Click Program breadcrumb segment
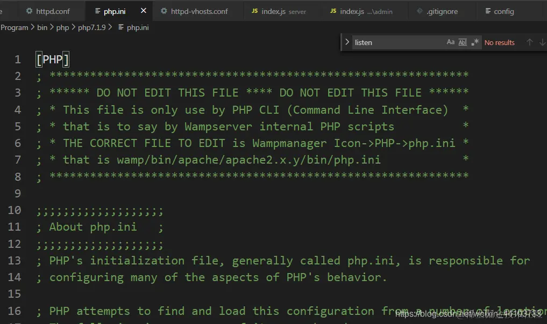Screen dimensions: 547x324 point(15,27)
